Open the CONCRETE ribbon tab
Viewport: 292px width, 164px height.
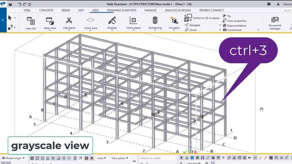tap(46, 10)
